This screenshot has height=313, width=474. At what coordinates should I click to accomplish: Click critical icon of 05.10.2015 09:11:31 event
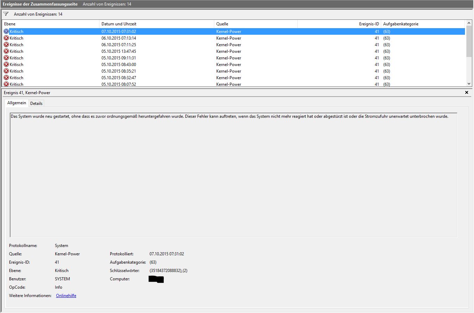coord(6,58)
